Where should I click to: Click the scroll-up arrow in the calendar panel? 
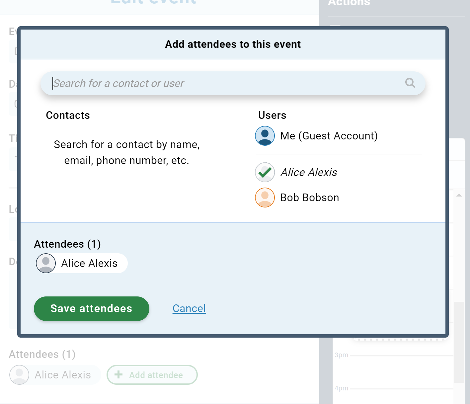coord(459,195)
